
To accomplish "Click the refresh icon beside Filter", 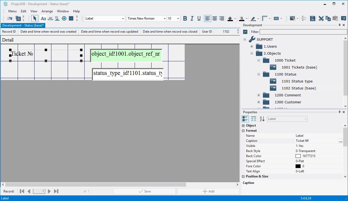I will [245, 32].
